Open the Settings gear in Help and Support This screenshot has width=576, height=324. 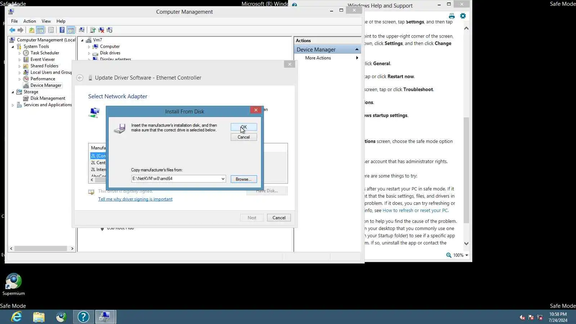[463, 16]
